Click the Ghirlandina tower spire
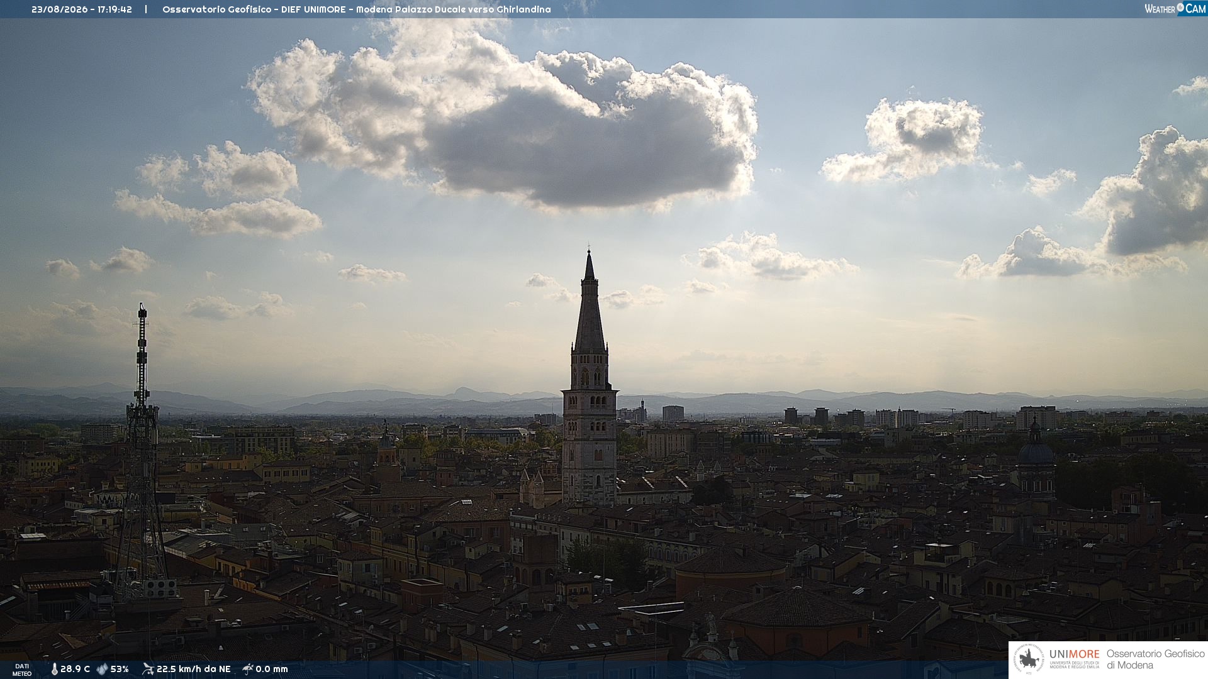The image size is (1208, 679). 590,302
